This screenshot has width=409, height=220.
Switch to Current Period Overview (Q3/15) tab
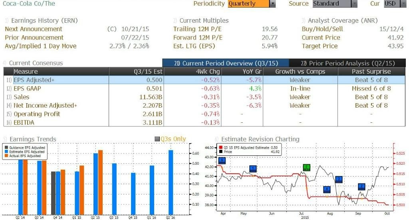[226, 63]
